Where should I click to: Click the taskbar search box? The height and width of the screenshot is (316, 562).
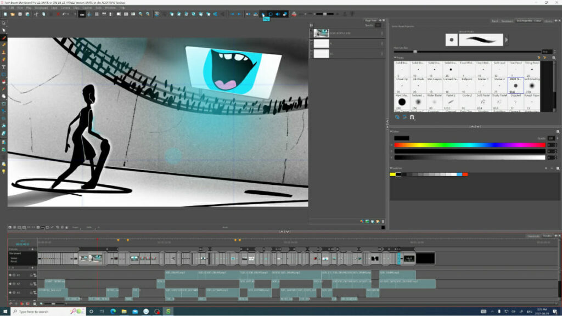pyautogui.click(x=48, y=312)
